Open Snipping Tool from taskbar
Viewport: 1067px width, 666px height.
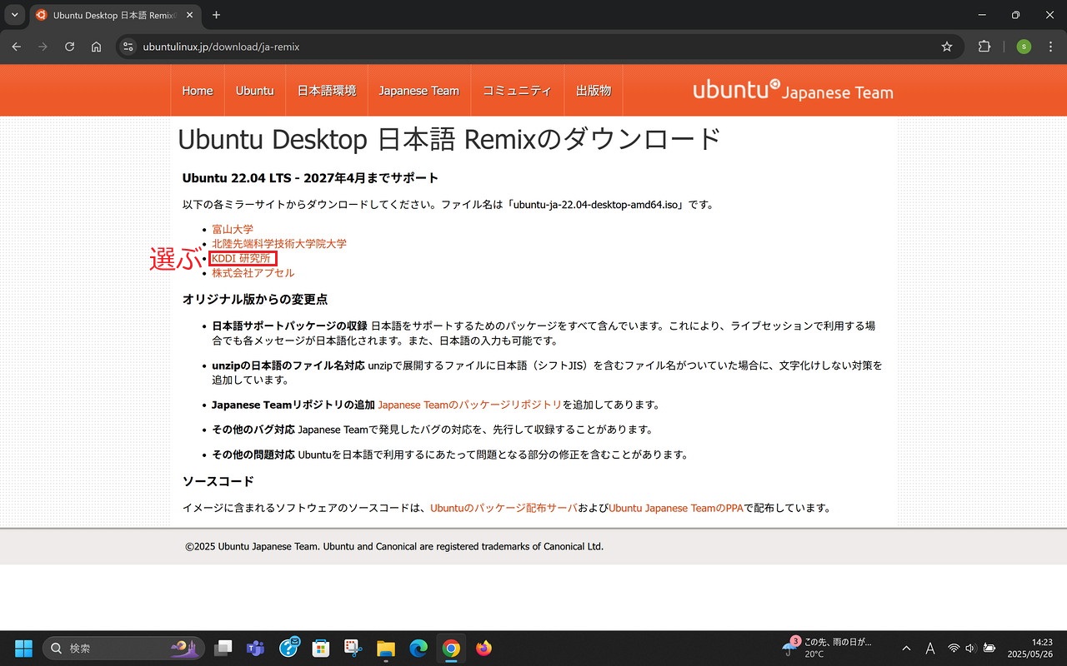click(x=353, y=648)
